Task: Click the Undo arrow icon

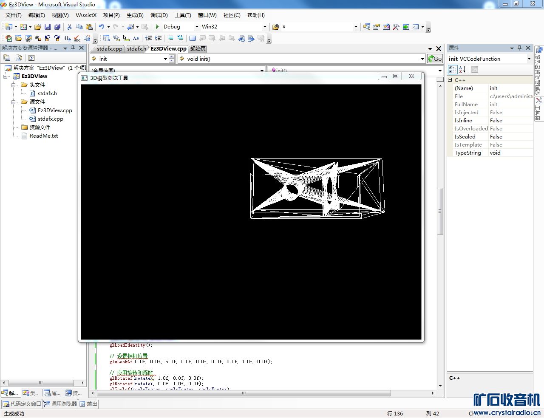Action: click(102, 27)
